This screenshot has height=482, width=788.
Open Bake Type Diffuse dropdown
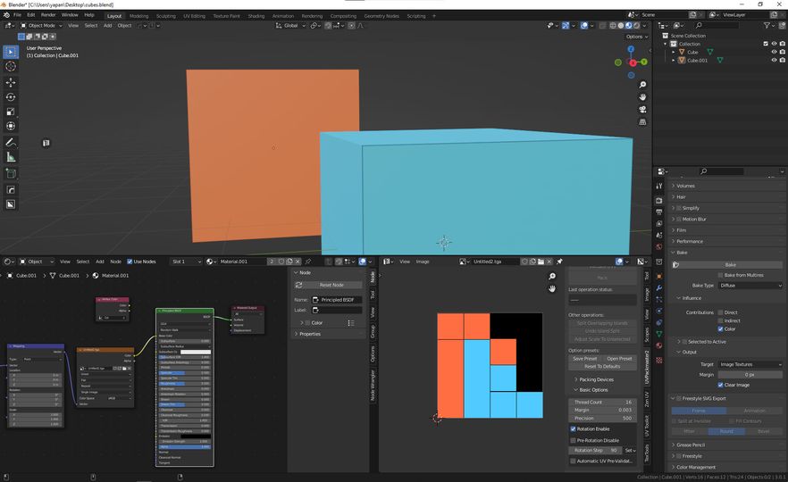750,286
